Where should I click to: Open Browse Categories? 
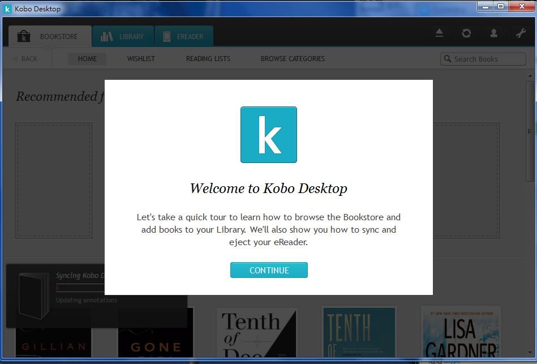tap(292, 58)
